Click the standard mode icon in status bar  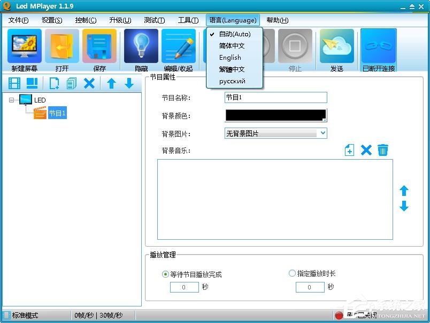point(7,316)
